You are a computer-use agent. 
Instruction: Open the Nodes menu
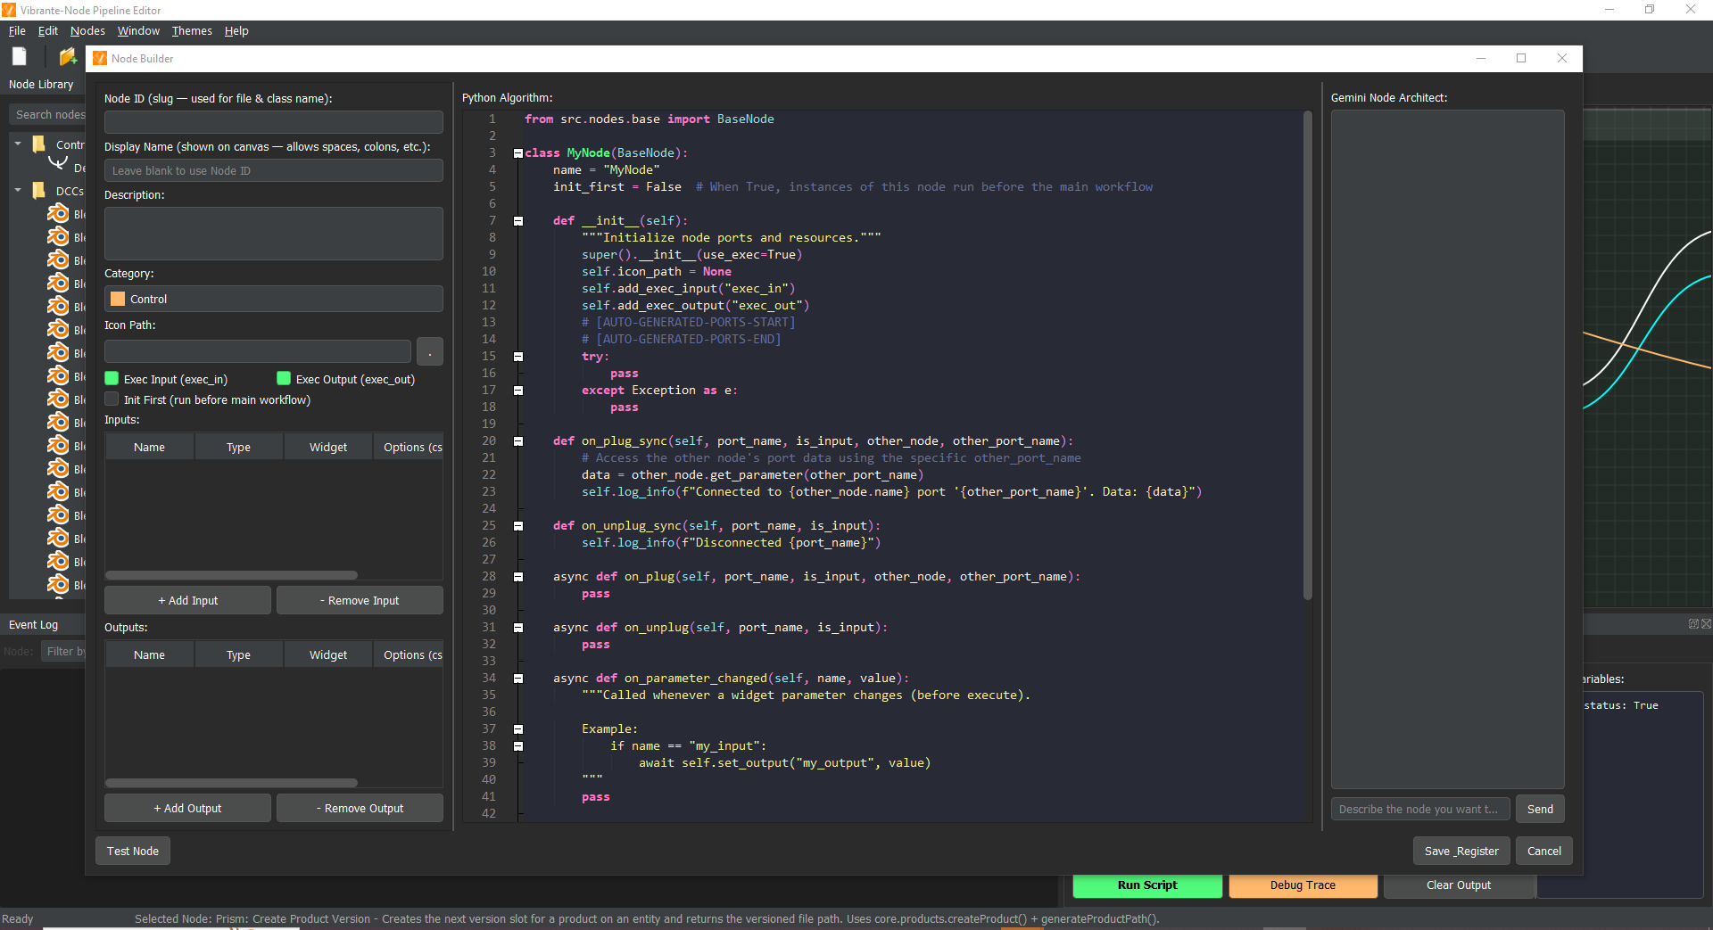(87, 30)
